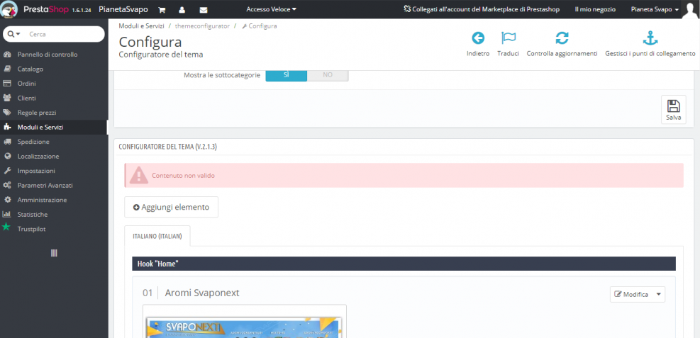Click the Indietro back arrow icon

point(478,38)
